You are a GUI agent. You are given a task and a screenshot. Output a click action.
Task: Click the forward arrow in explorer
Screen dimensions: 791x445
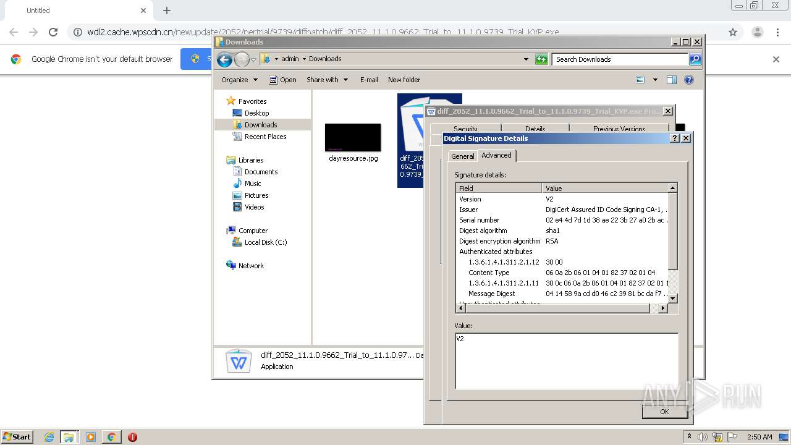(242, 59)
